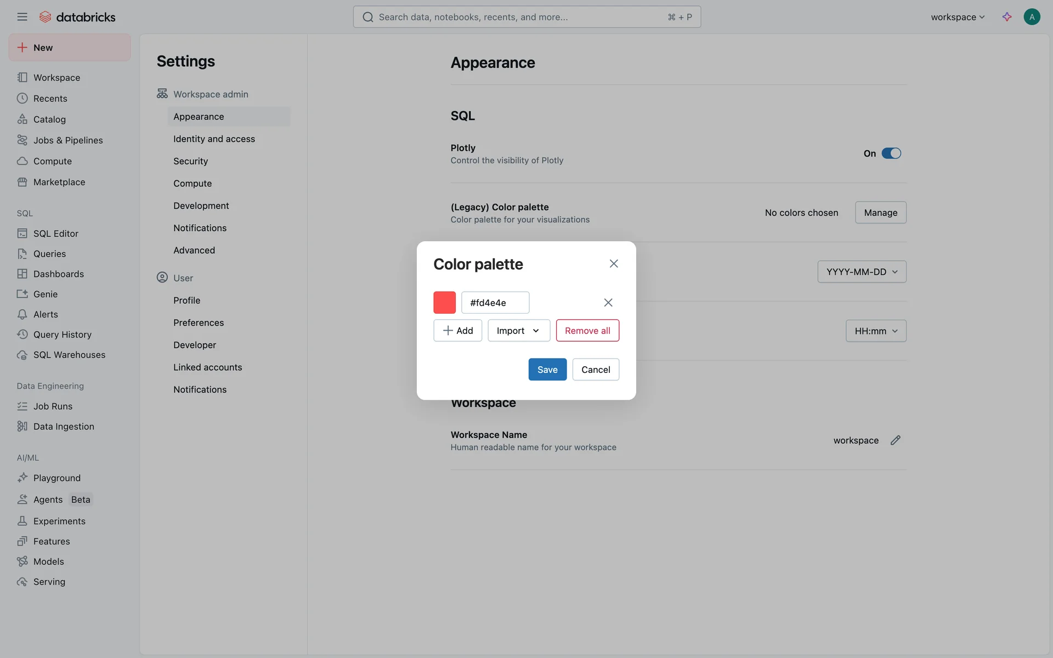Open the HH:mm time format dropdown
Viewport: 1053px width, 658px height.
coord(875,331)
